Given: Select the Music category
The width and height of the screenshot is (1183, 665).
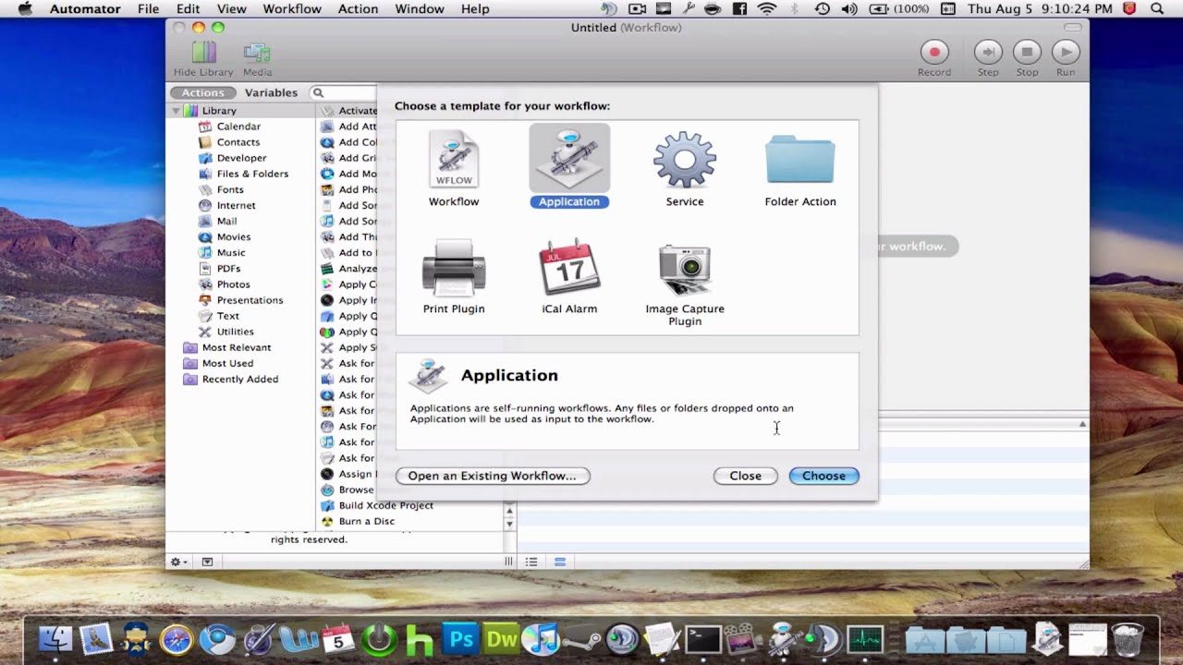Looking at the screenshot, I should click(231, 252).
